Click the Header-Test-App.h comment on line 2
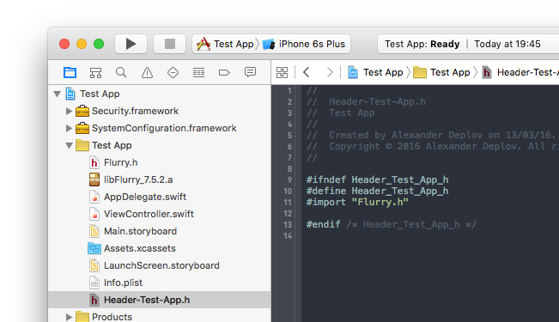Viewport: 559px width, 322px height. [366, 101]
